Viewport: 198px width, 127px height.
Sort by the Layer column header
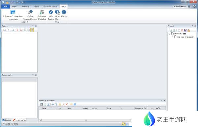pos(74,108)
